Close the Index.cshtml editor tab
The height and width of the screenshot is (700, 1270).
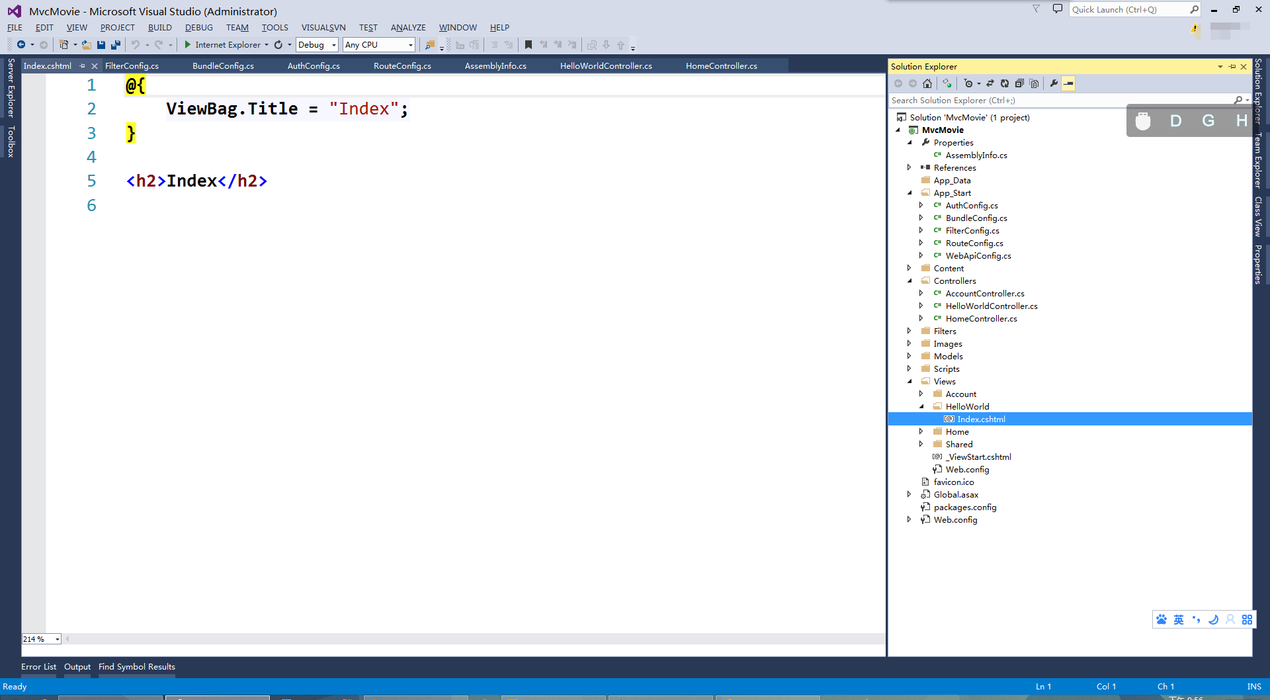coord(95,66)
